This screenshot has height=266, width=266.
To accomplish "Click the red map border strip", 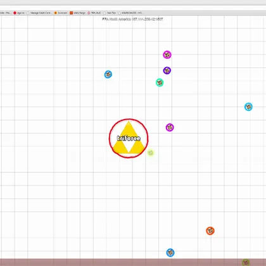I will (x=133, y=262).
